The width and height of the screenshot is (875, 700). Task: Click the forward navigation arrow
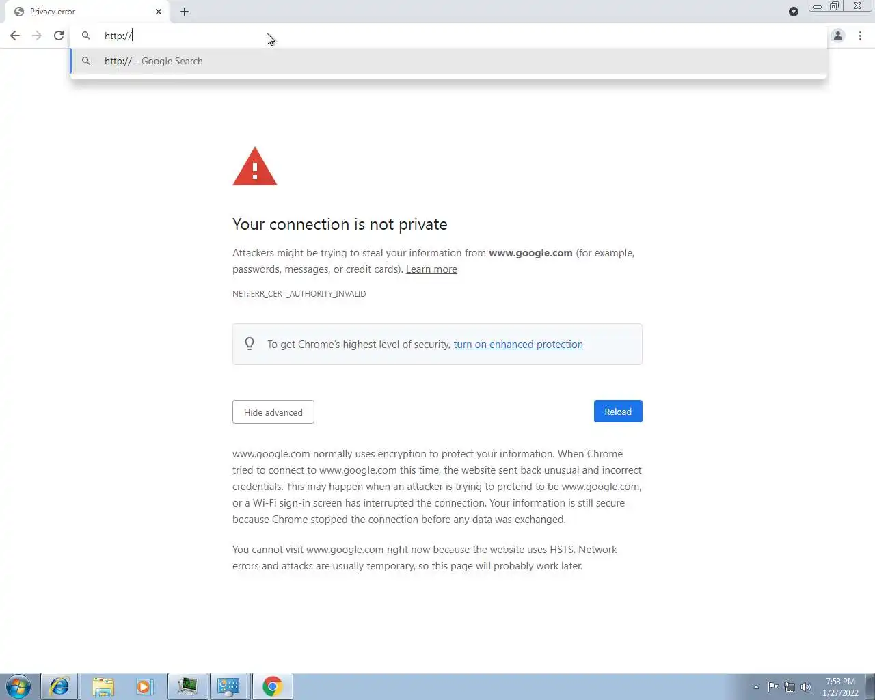click(x=37, y=36)
